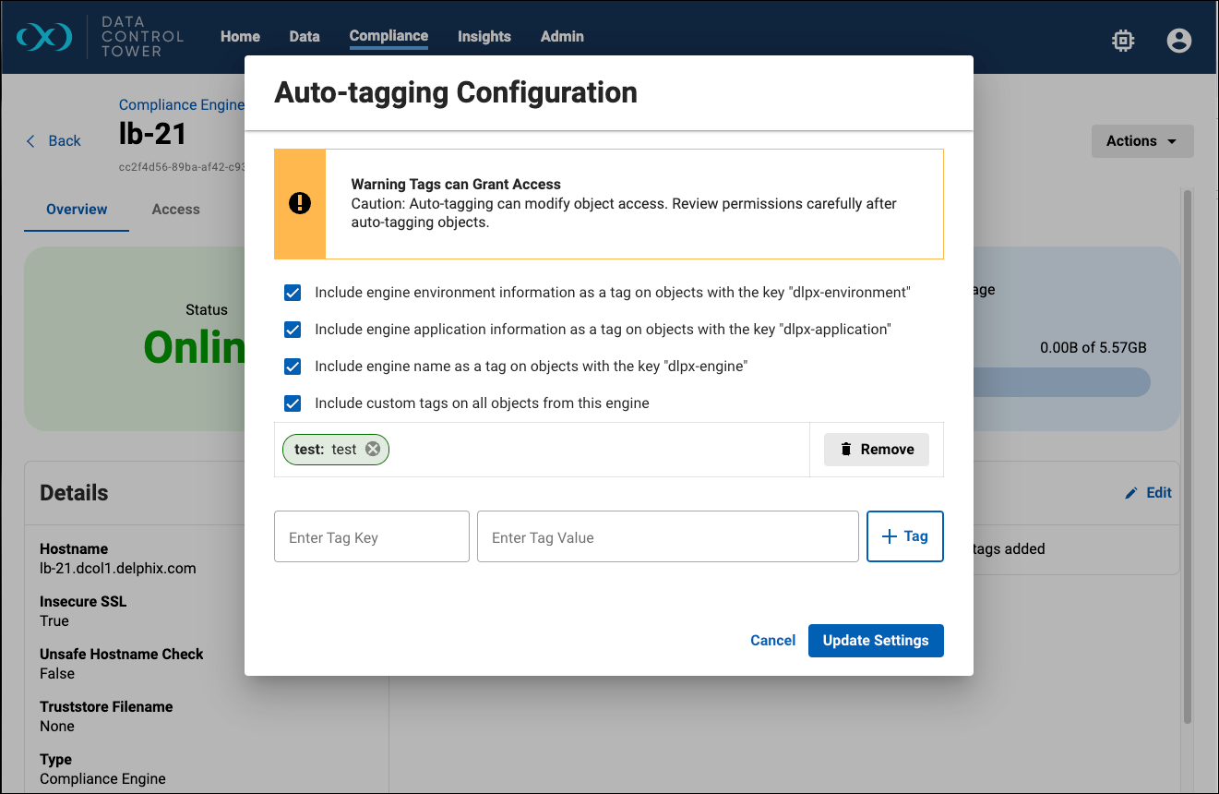Open the engine chip icon in header
The width and height of the screenshot is (1219, 794).
(x=1122, y=40)
